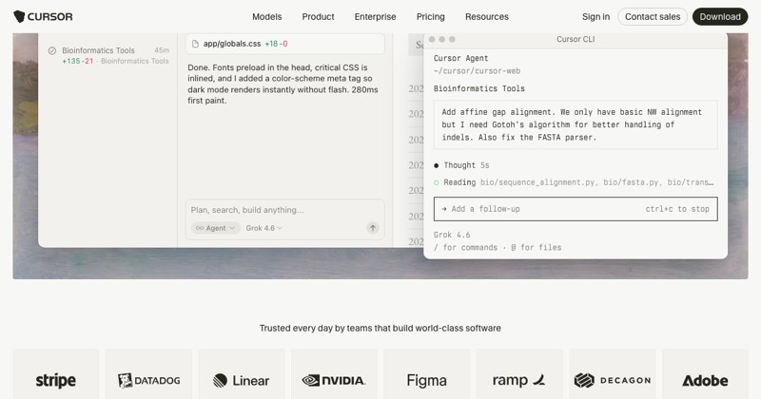This screenshot has height=399, width=761.
Task: Click the Adobe logo card
Action: click(x=705, y=373)
